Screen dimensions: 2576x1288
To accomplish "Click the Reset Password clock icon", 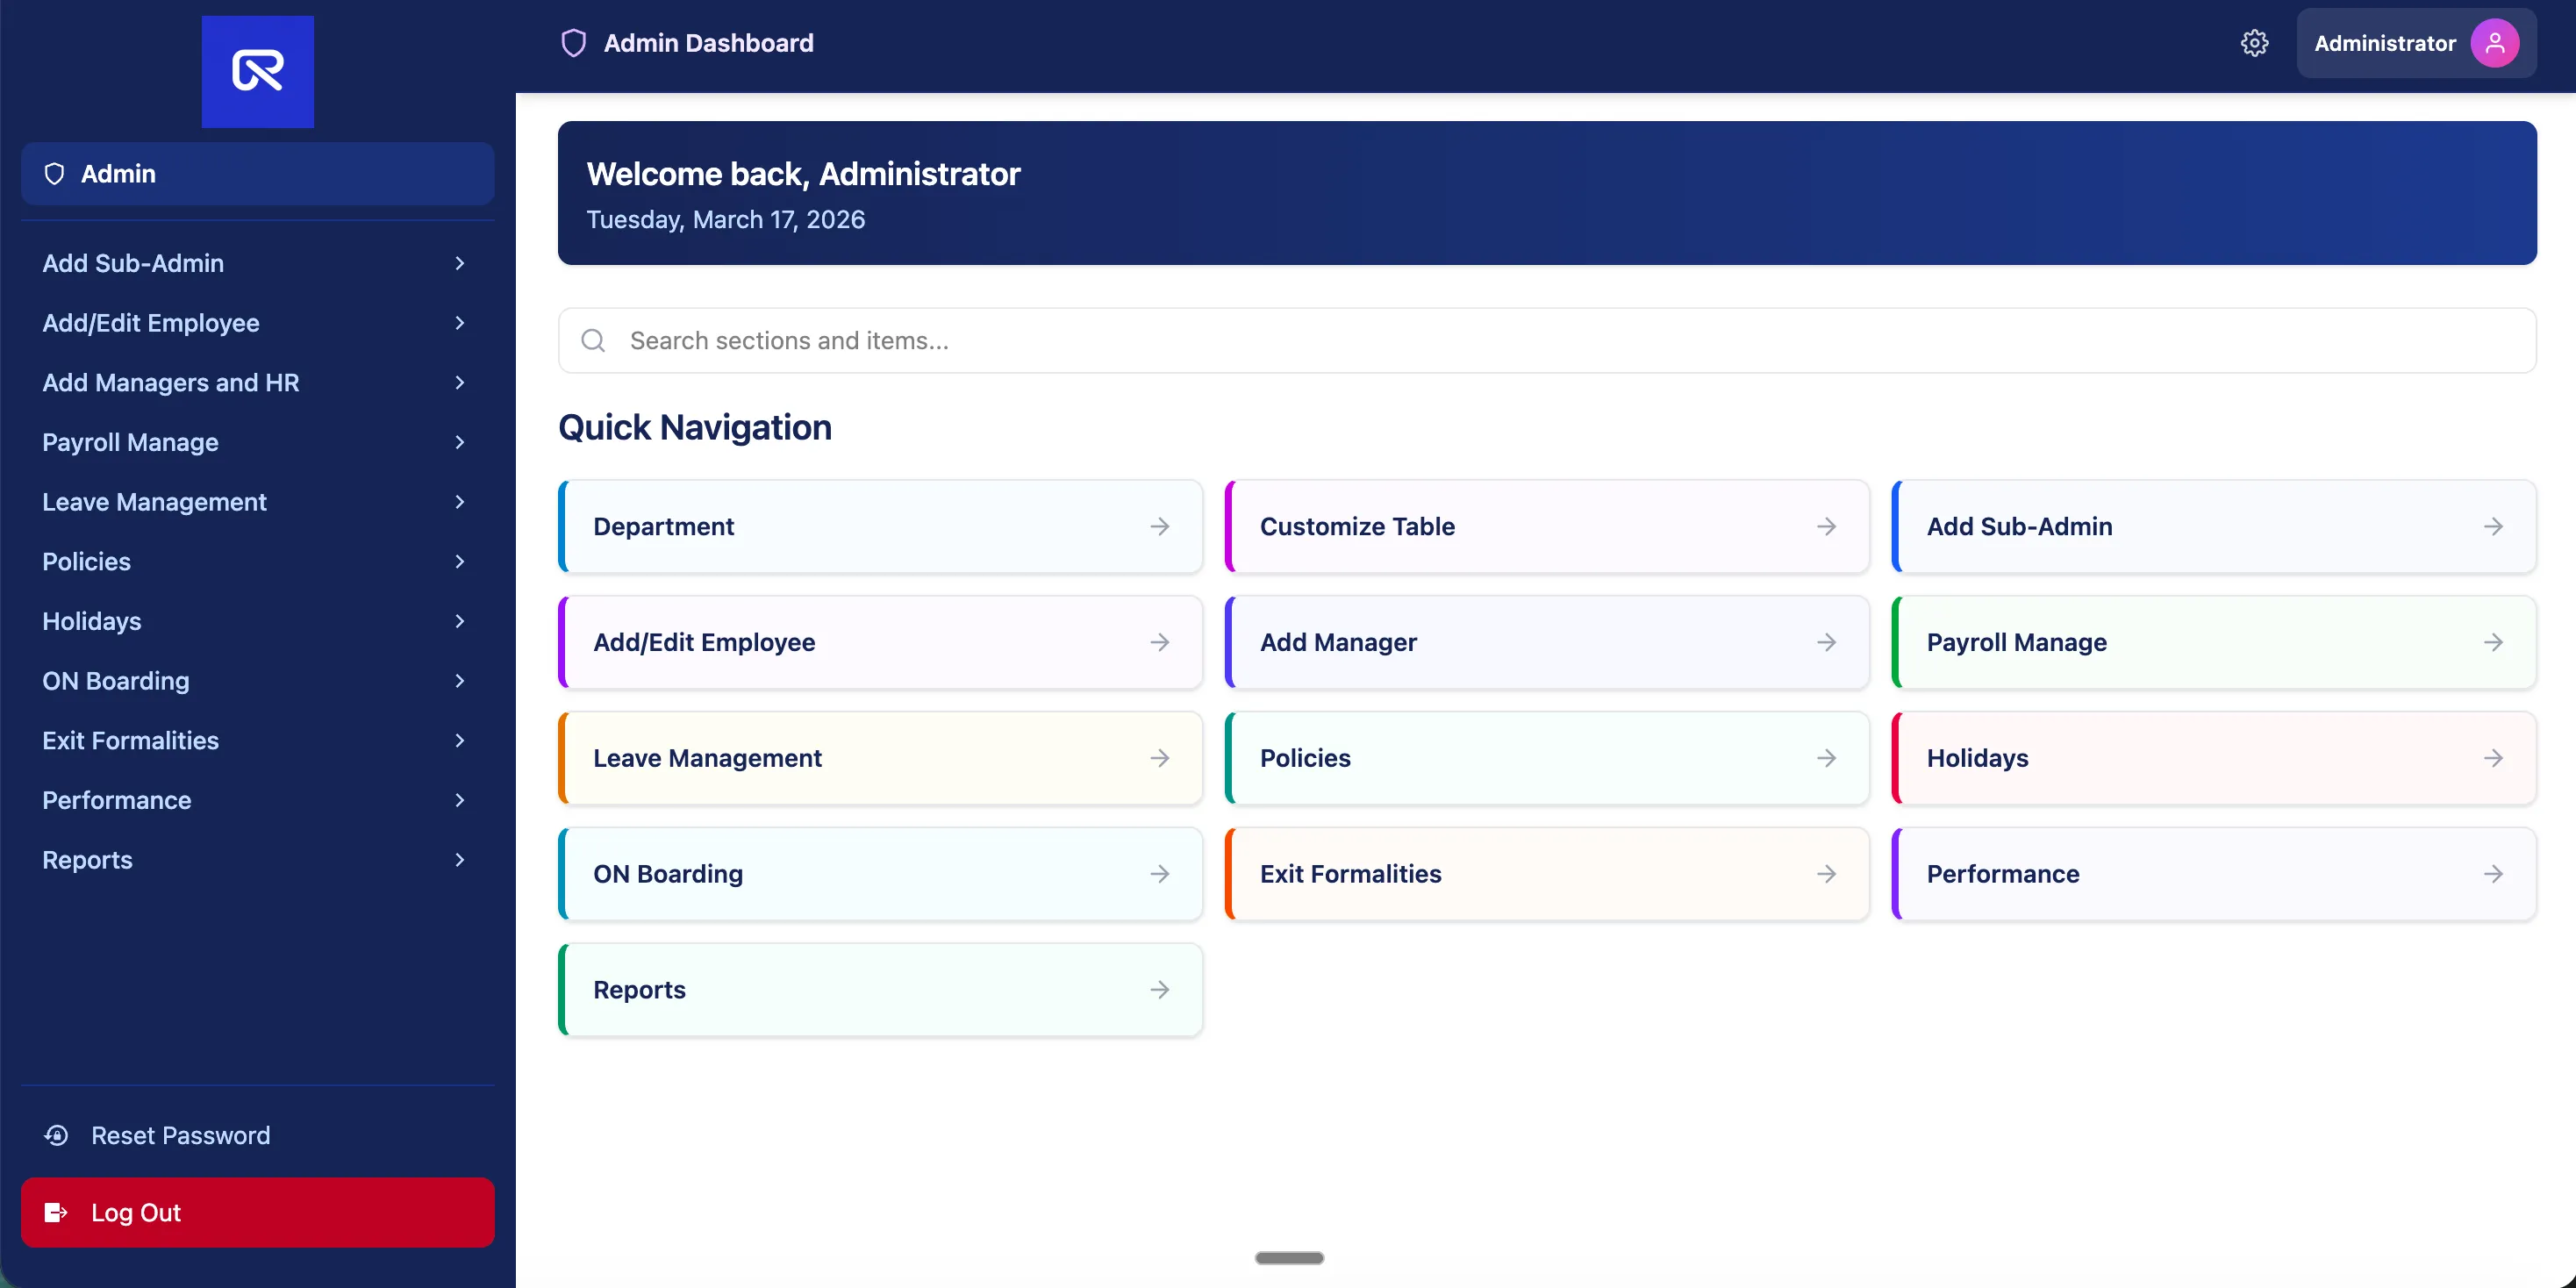I will coord(56,1135).
